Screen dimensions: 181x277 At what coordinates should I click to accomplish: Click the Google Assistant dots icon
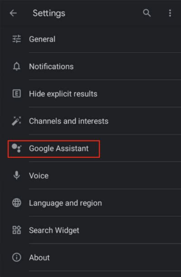coord(17,148)
